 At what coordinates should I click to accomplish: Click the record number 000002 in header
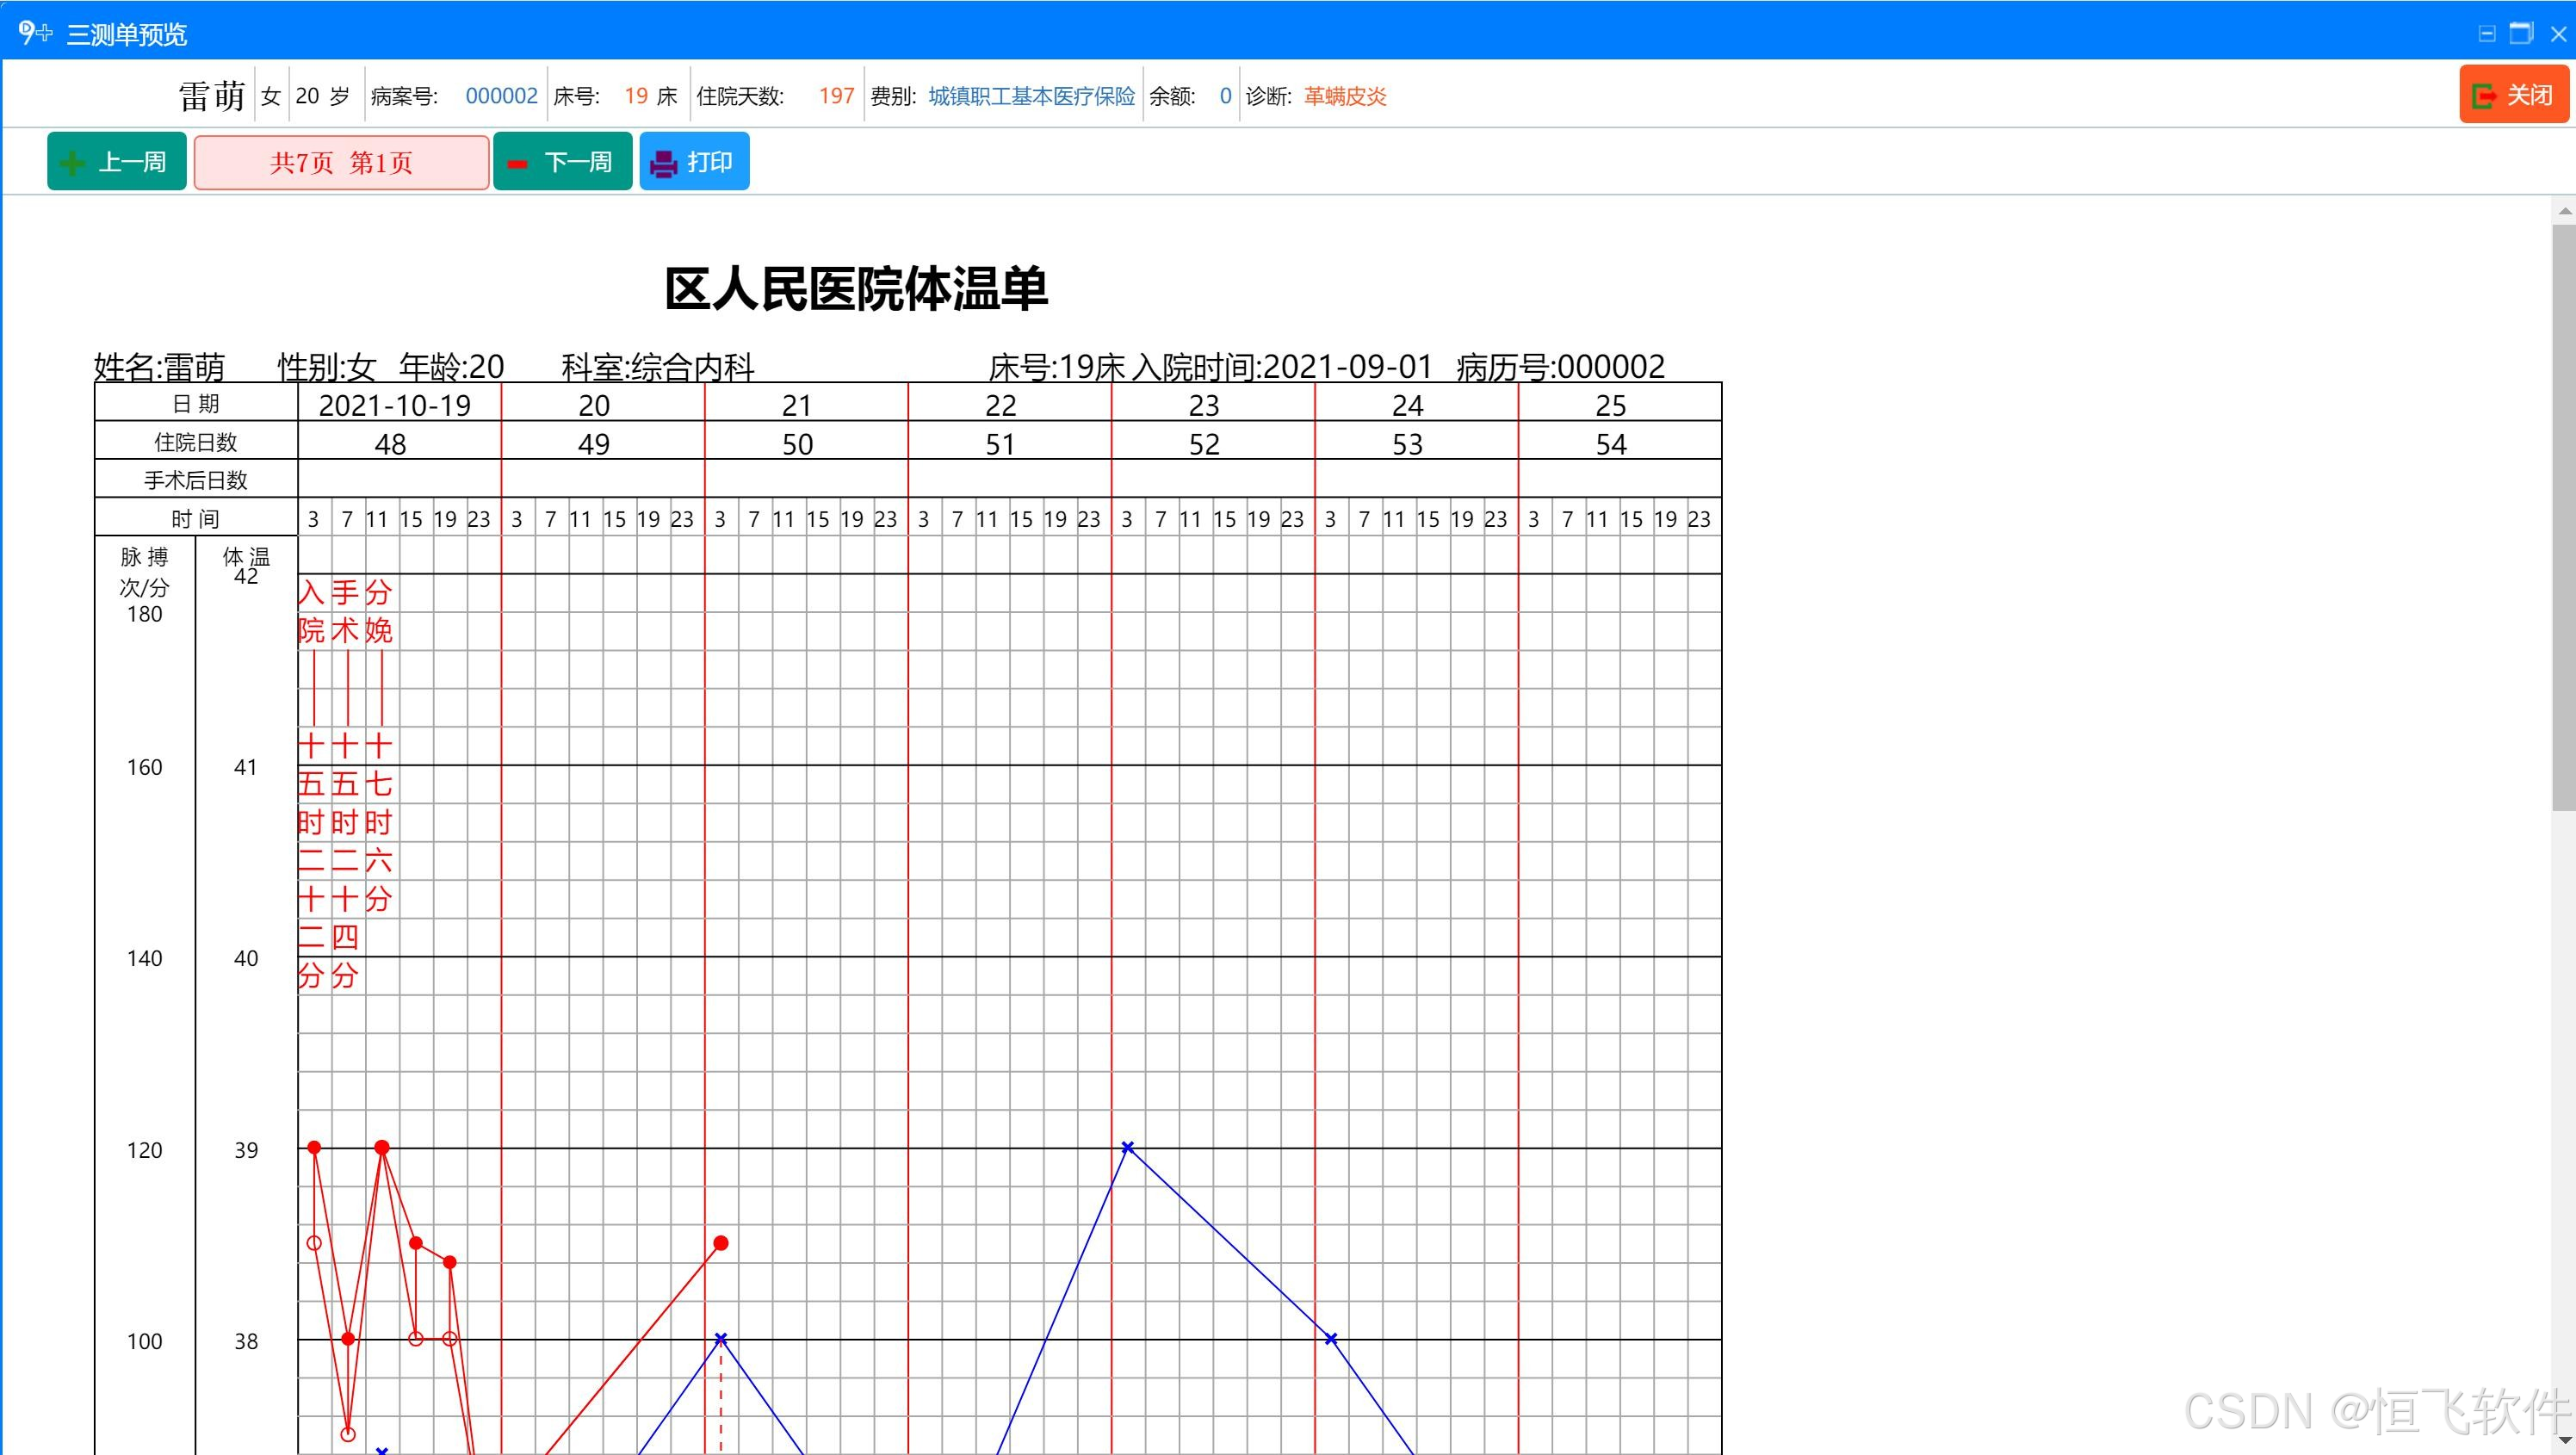pyautogui.click(x=501, y=96)
